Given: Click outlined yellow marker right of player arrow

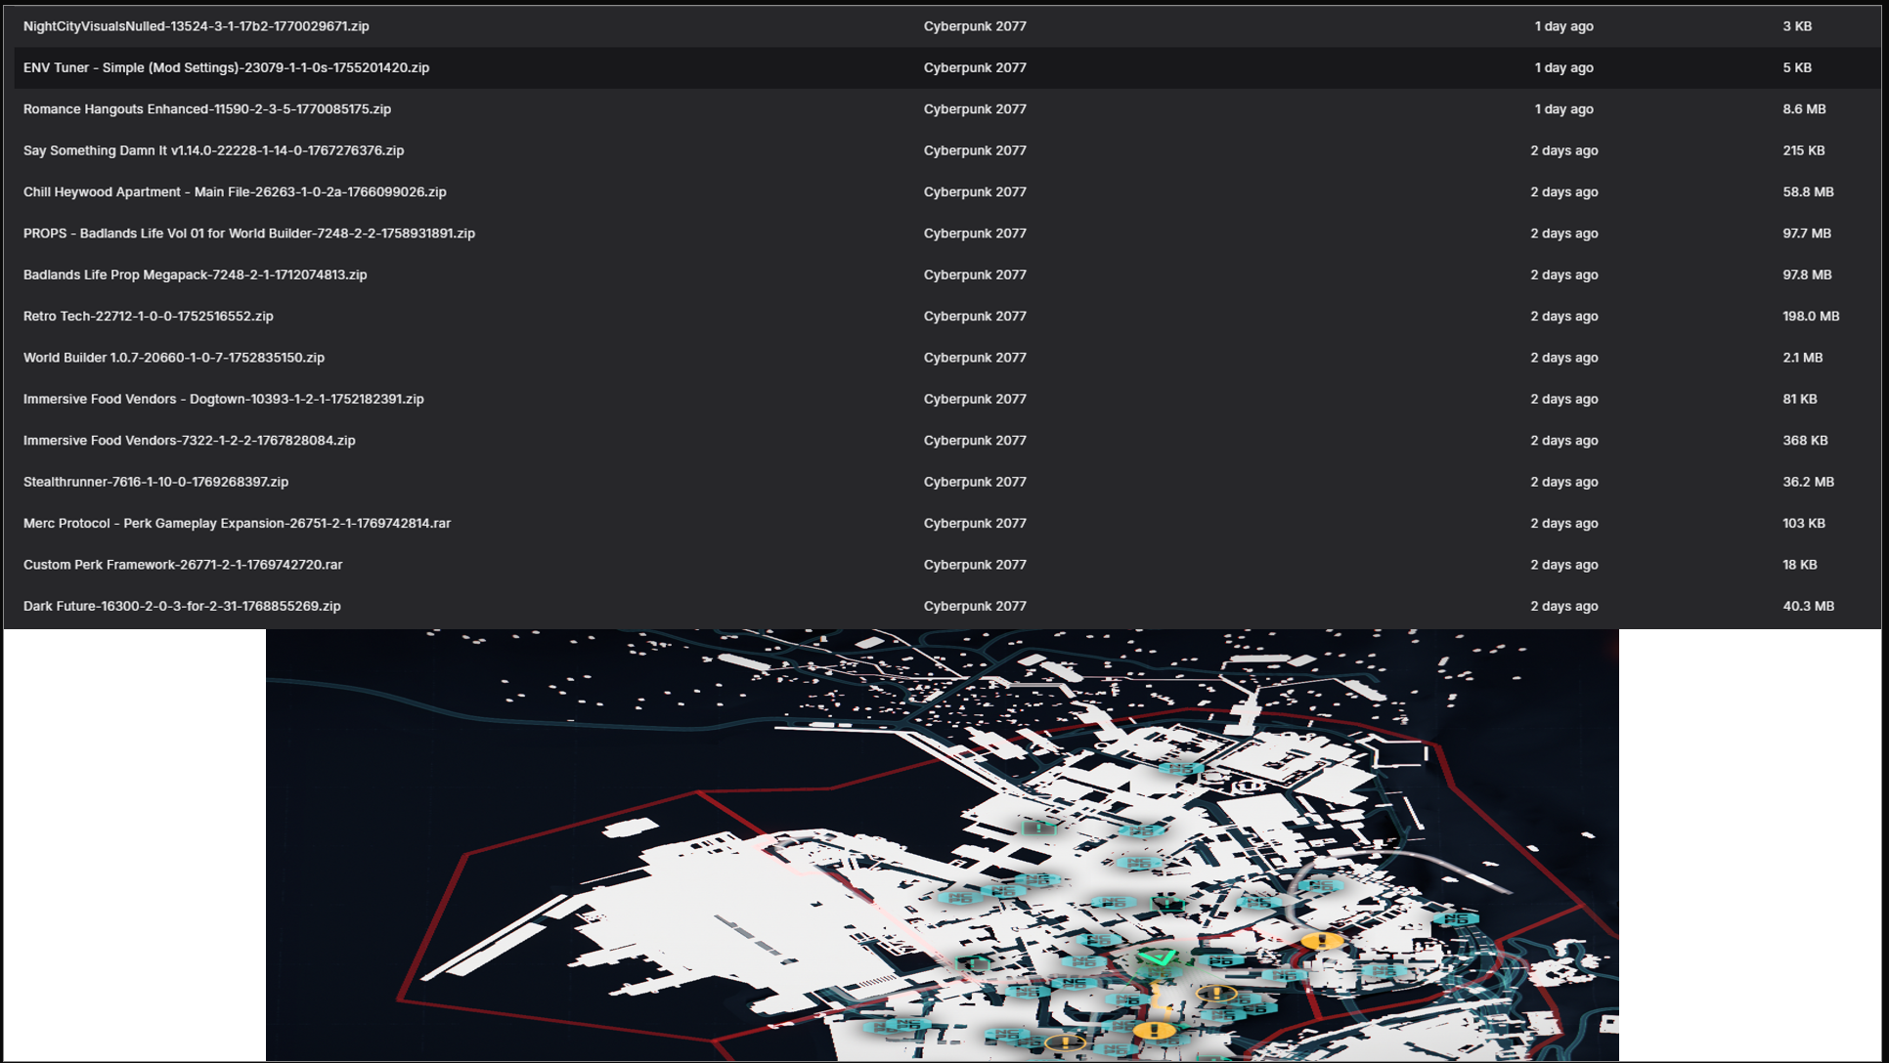Looking at the screenshot, I should coord(1216,994).
